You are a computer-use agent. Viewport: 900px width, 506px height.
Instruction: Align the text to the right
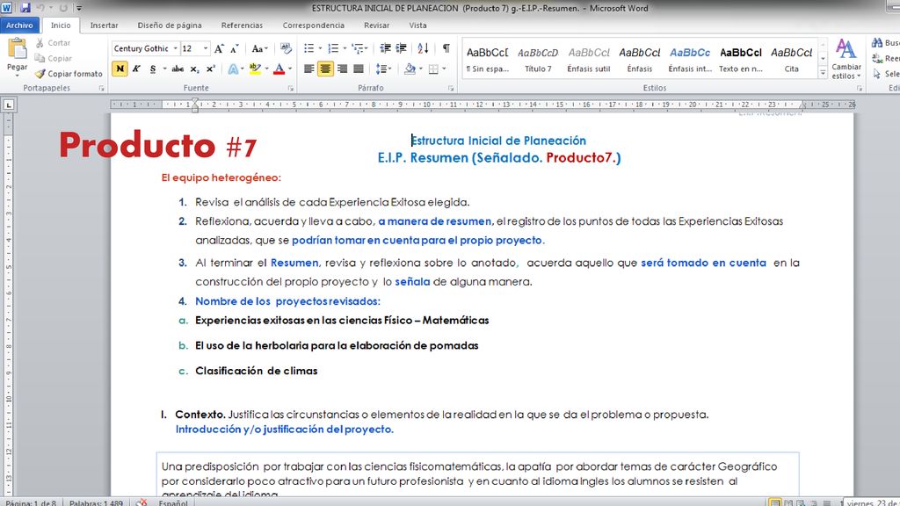(342, 69)
